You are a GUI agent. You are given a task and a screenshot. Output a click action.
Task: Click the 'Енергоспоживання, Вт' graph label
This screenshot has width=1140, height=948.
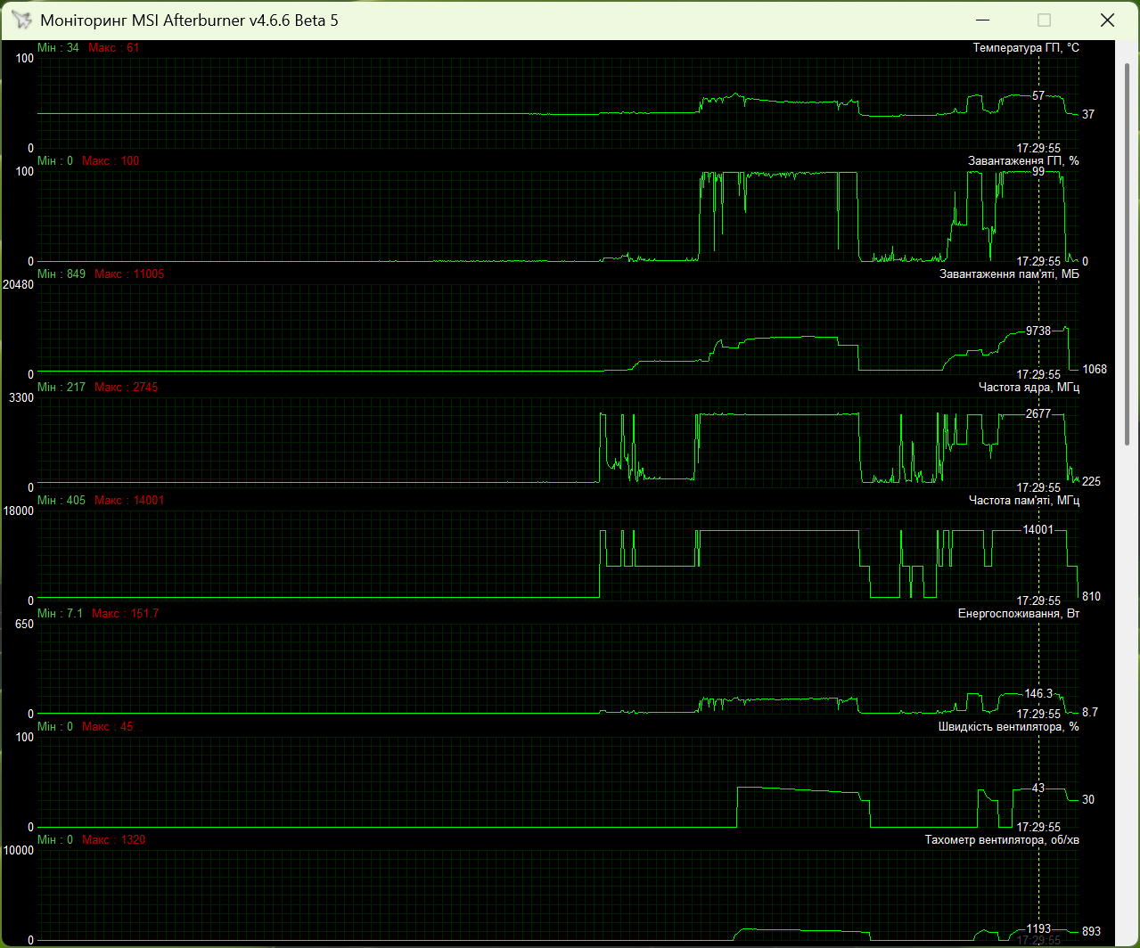pyautogui.click(x=1019, y=614)
